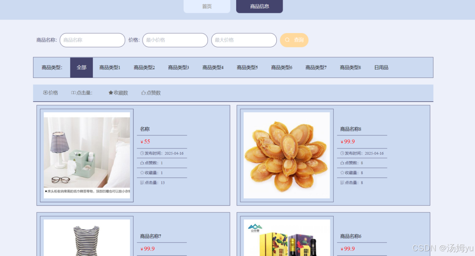Sort products by 点赞数
Image resolution: width=475 pixels, height=256 pixels.
tap(151, 93)
